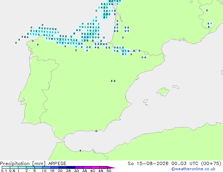
Task: Click the date 'Sa 15-08-2026'
Action: coord(148,164)
